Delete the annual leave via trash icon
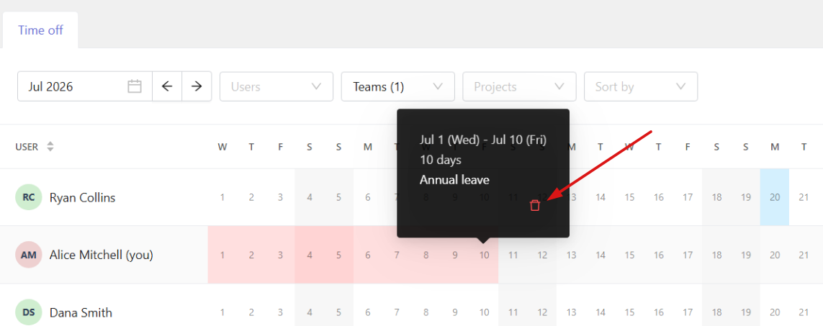 tap(535, 205)
